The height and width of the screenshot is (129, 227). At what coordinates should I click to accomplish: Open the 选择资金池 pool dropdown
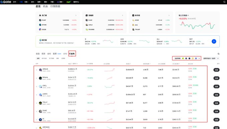(211, 58)
